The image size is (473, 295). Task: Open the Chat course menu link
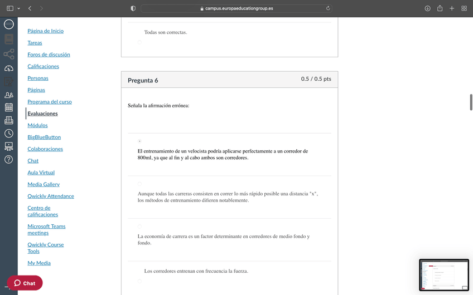(x=33, y=161)
